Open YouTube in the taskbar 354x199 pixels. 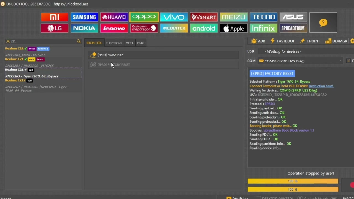coord(237,198)
